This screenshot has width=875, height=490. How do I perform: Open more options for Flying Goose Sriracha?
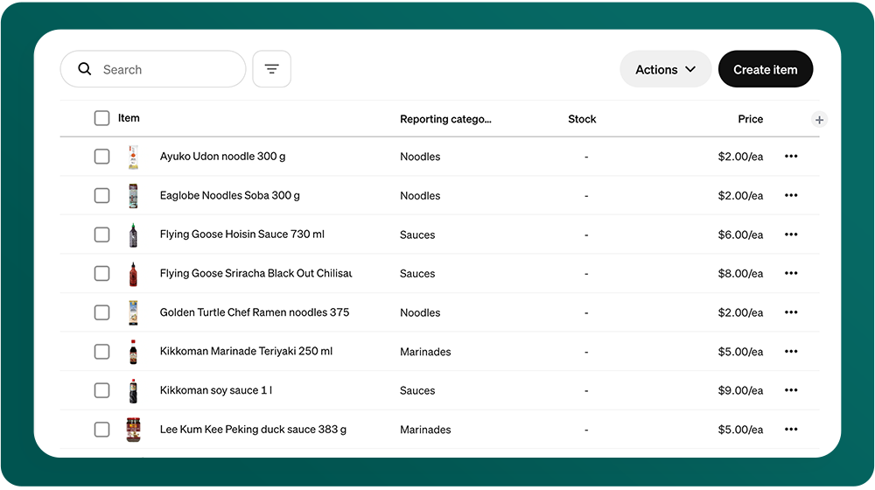791,274
